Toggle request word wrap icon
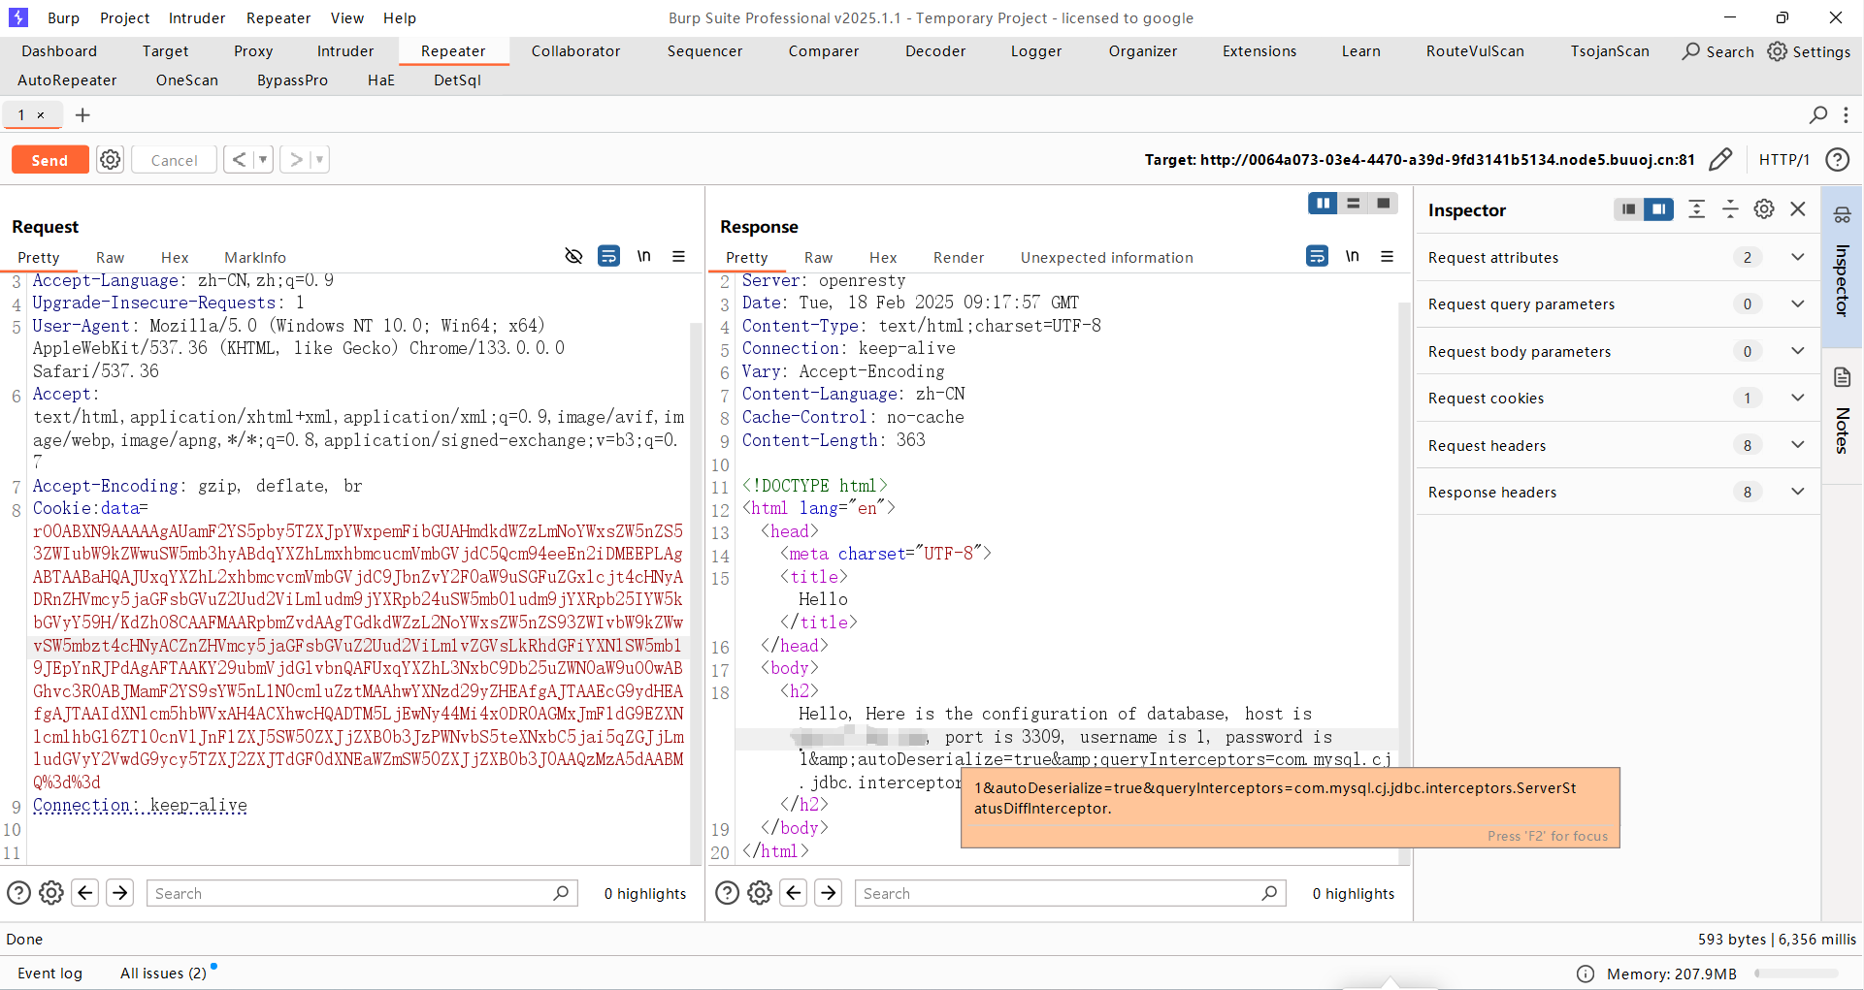 (x=608, y=256)
